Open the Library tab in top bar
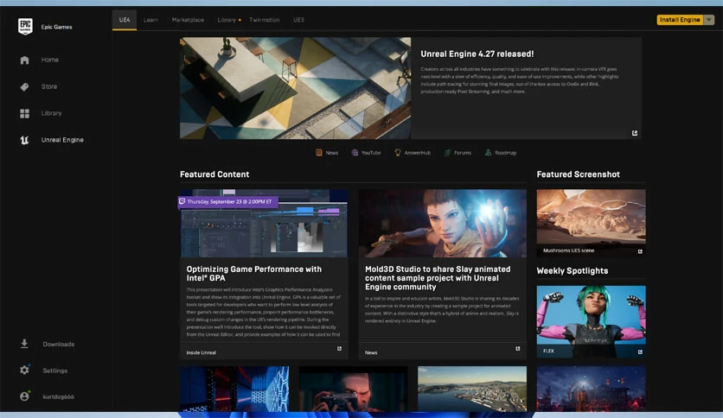 [x=227, y=20]
